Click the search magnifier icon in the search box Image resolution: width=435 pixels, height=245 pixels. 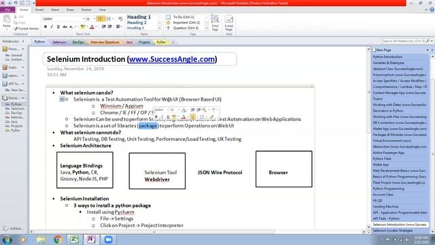[x=428, y=41]
